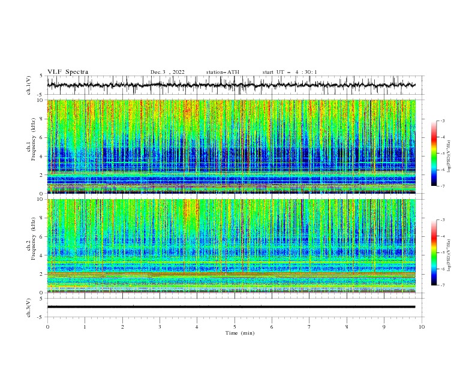The height and width of the screenshot is (367, 475).
Task: Click the "VLF Spectra" plot title
Action: pos(68,72)
